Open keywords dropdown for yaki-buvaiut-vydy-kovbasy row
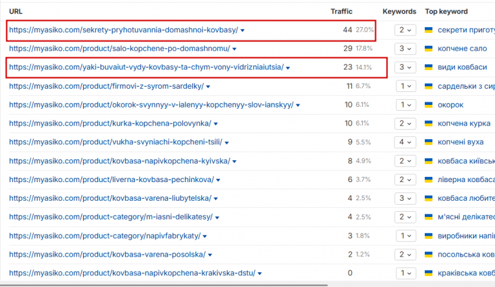 click(405, 67)
